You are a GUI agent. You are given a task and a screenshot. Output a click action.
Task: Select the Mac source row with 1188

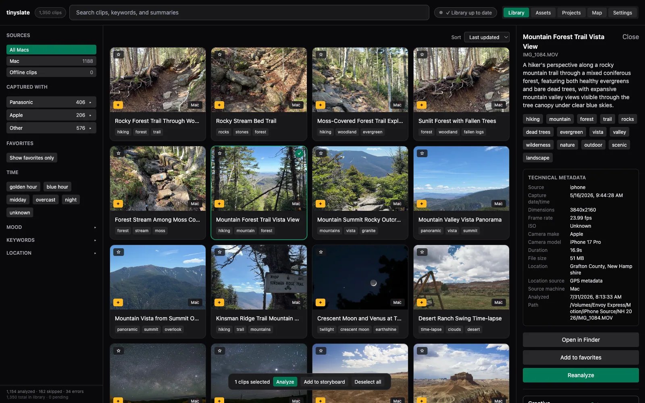pos(51,61)
